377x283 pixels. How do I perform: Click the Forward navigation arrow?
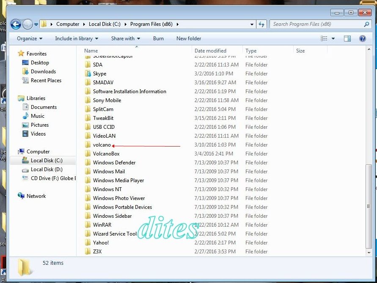(28, 24)
